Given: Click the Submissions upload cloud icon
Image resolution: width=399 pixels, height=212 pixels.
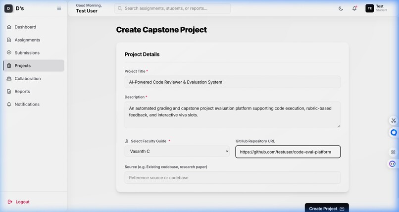Looking at the screenshot, I should coord(9,53).
